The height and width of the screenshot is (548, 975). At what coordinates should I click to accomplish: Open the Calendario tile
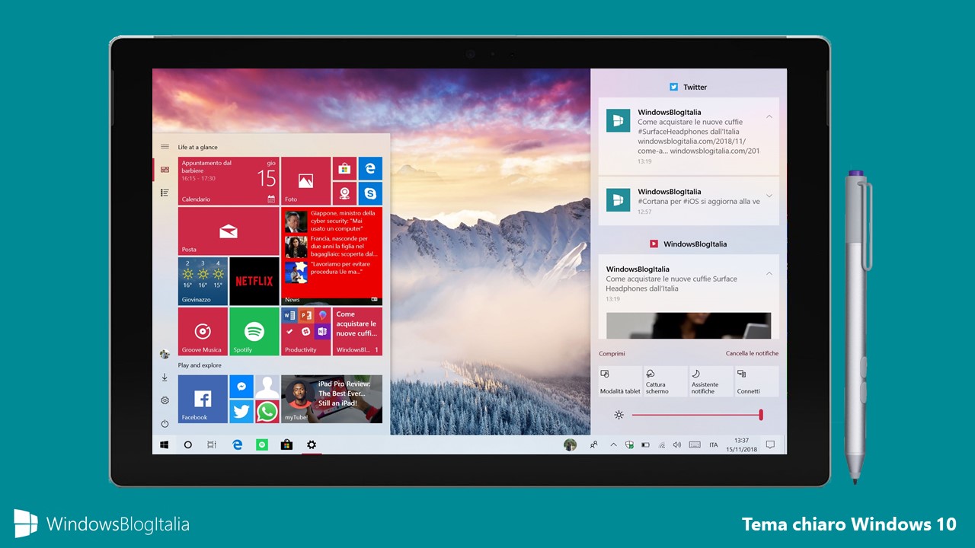point(229,181)
